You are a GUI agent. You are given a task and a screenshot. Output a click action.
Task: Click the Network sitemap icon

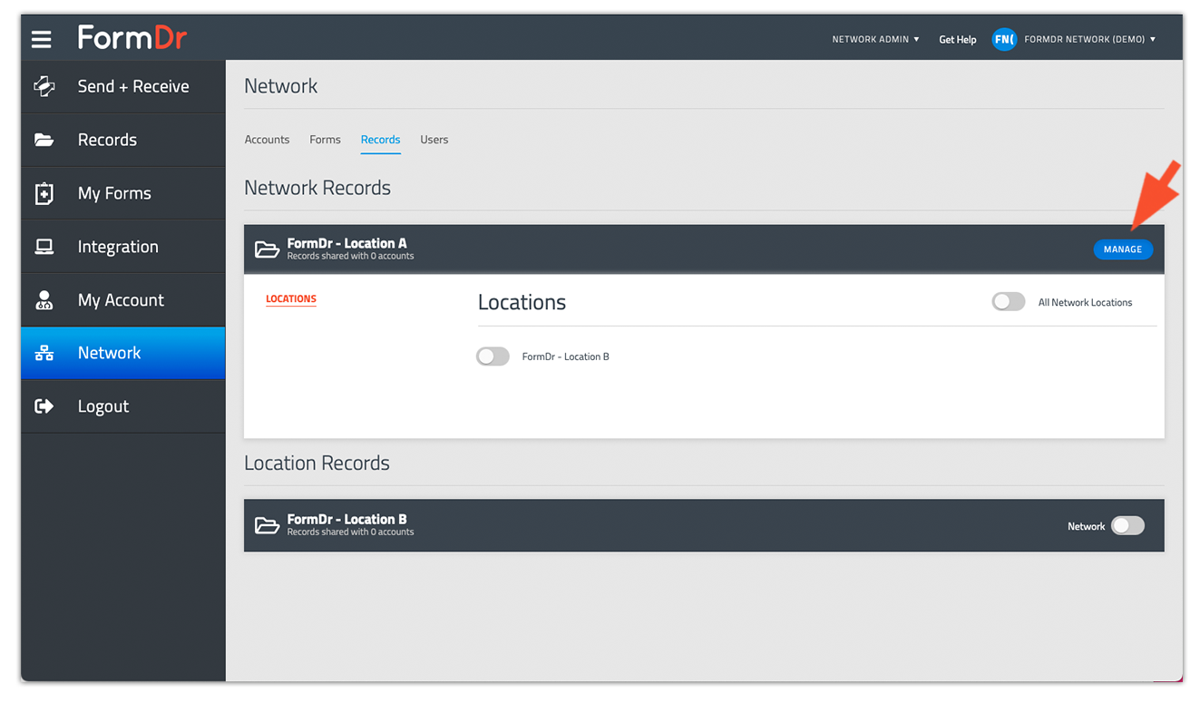tap(44, 353)
